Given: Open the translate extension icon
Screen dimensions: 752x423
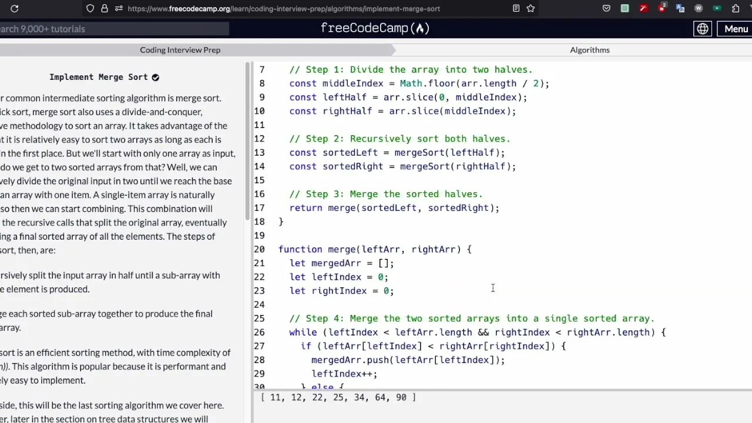Looking at the screenshot, I should point(680,8).
